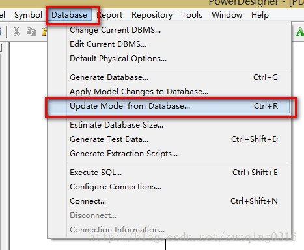Choose Edit Current DBMS...

tap(169, 44)
